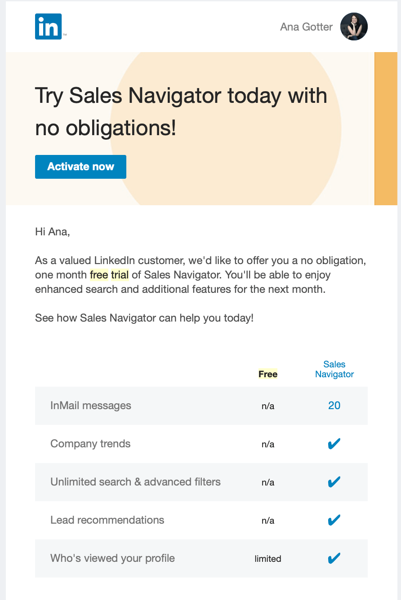Click the Lead recommendations checkmark icon
401x600 pixels.
(334, 521)
